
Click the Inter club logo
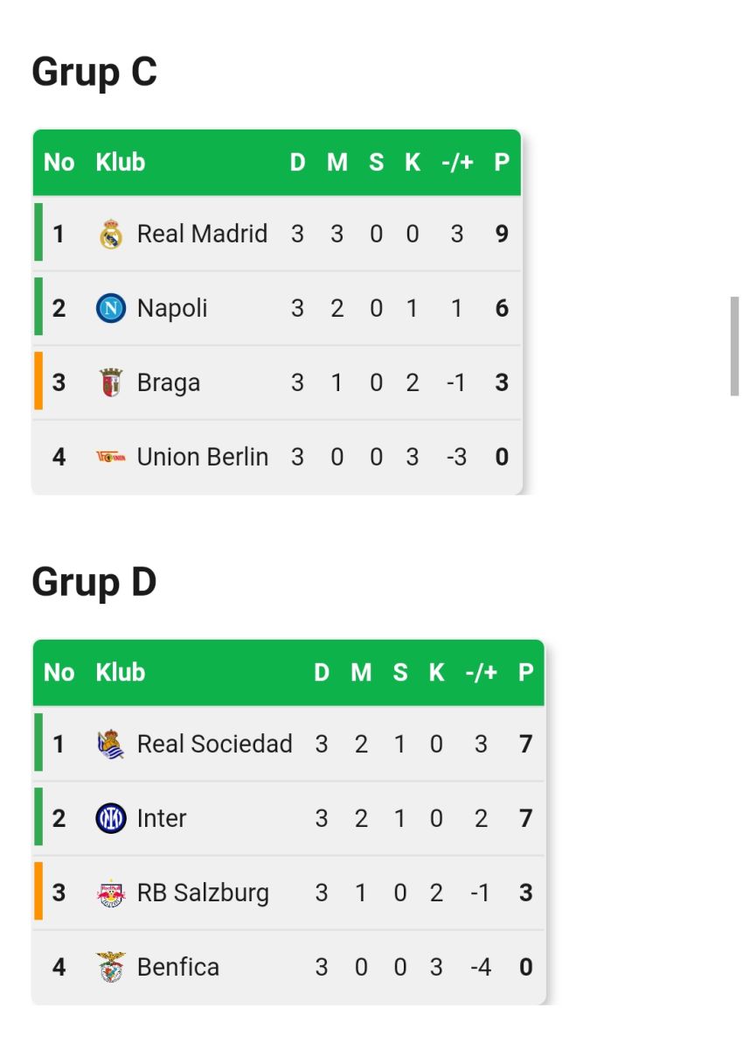111,818
